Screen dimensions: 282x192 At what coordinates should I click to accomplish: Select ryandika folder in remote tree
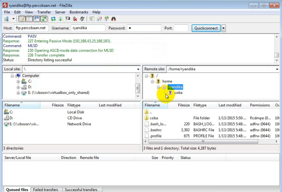tap(175, 87)
